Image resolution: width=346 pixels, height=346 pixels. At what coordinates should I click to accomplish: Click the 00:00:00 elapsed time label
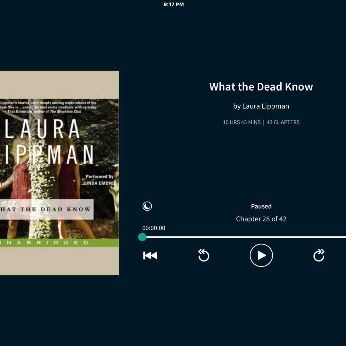[x=154, y=228]
